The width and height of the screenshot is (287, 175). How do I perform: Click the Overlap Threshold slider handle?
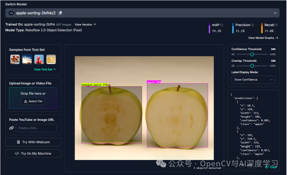[x=252, y=66]
